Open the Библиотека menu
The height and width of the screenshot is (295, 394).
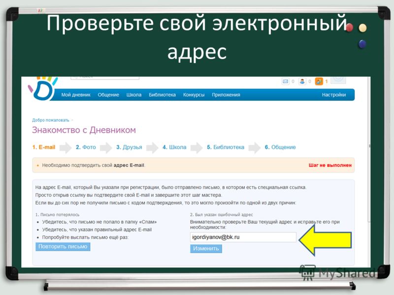pyautogui.click(x=162, y=95)
